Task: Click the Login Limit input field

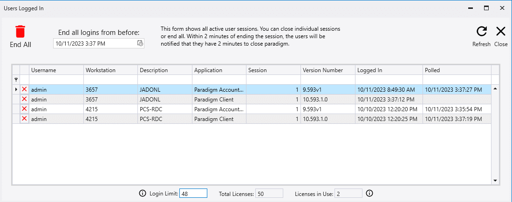Action: (193, 193)
